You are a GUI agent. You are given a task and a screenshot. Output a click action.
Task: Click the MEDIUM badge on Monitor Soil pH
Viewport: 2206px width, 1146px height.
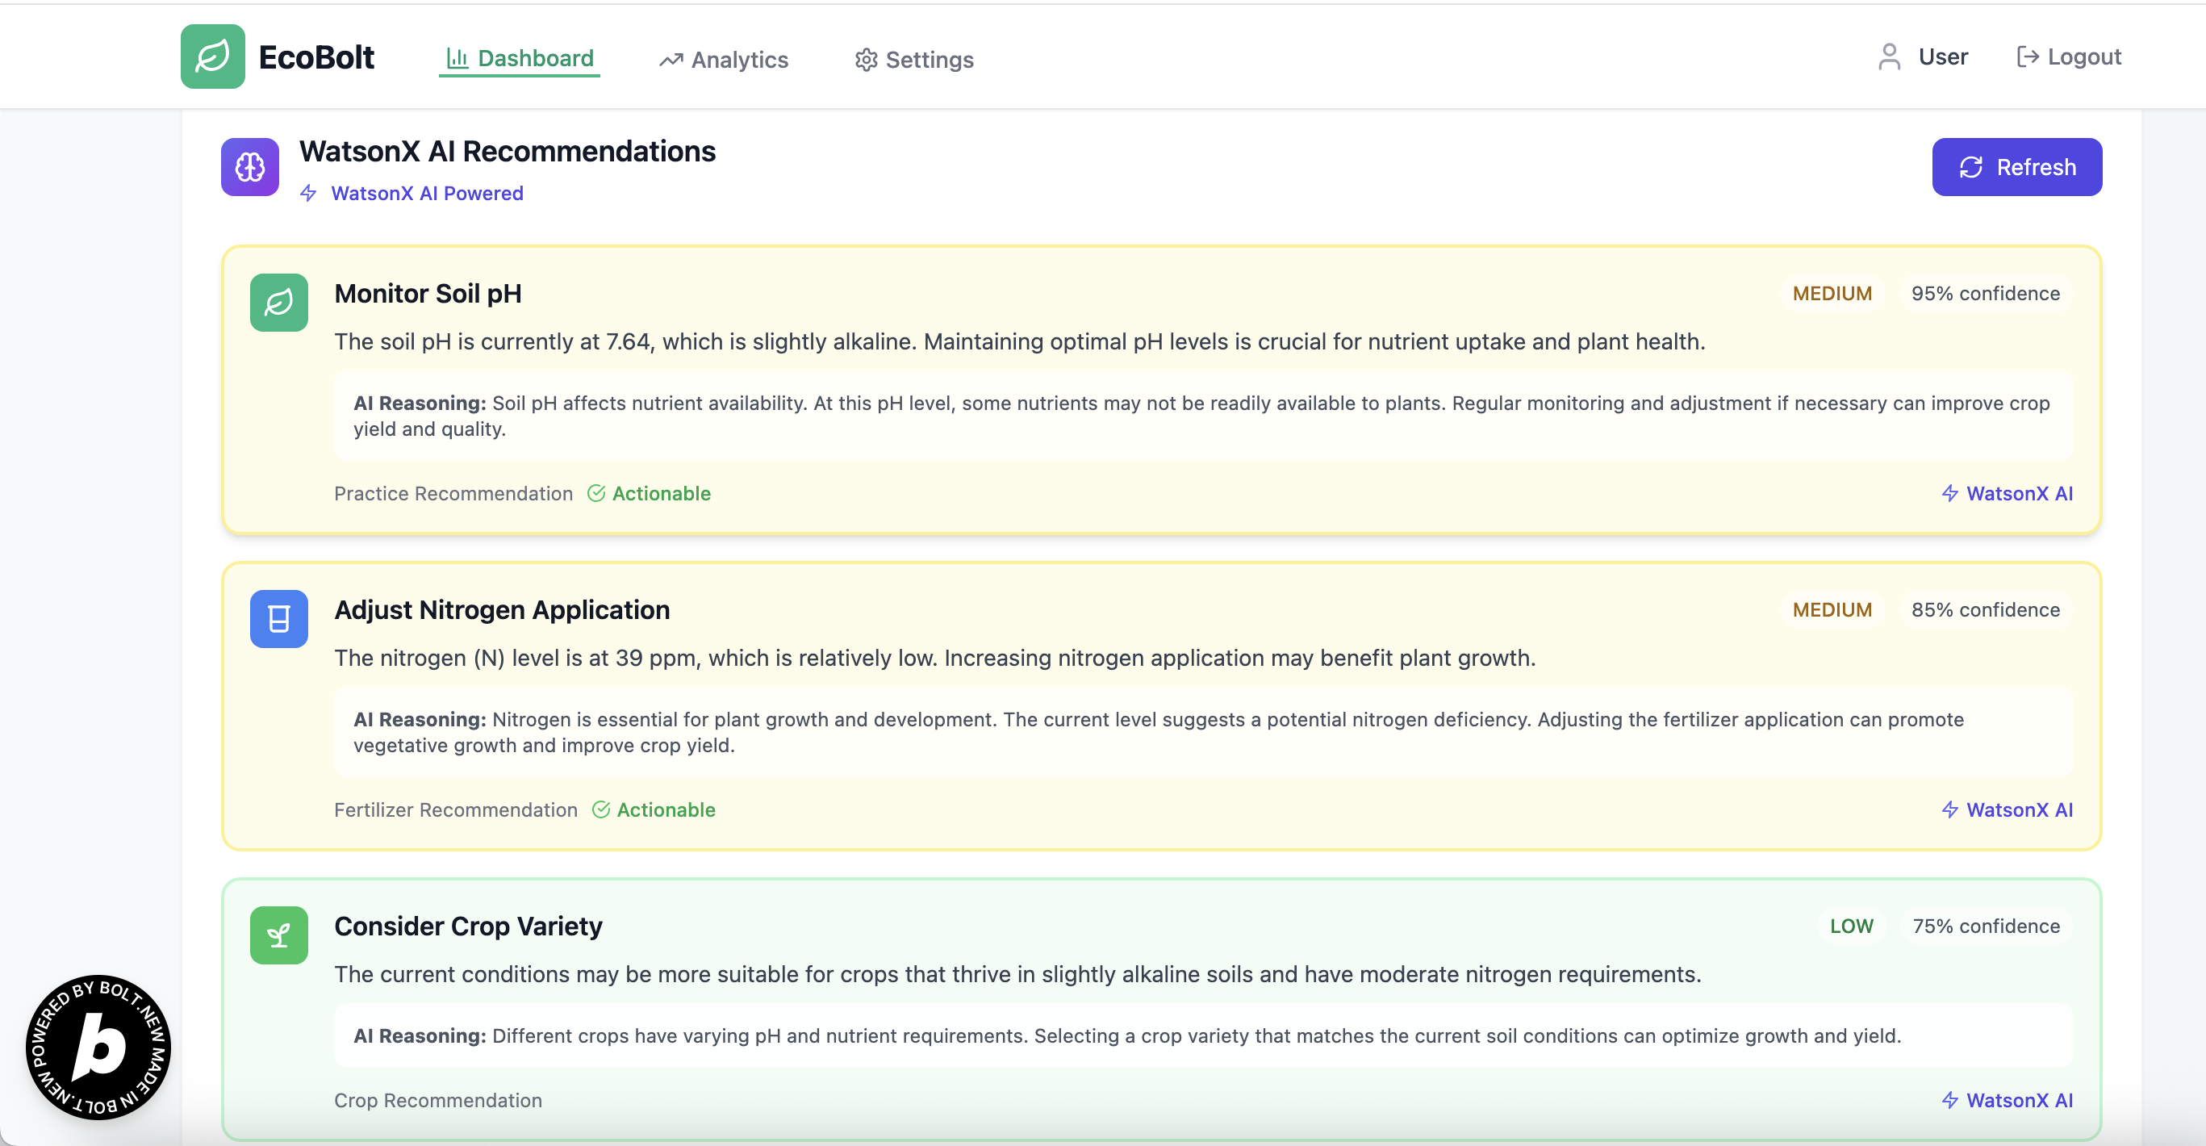(x=1832, y=294)
